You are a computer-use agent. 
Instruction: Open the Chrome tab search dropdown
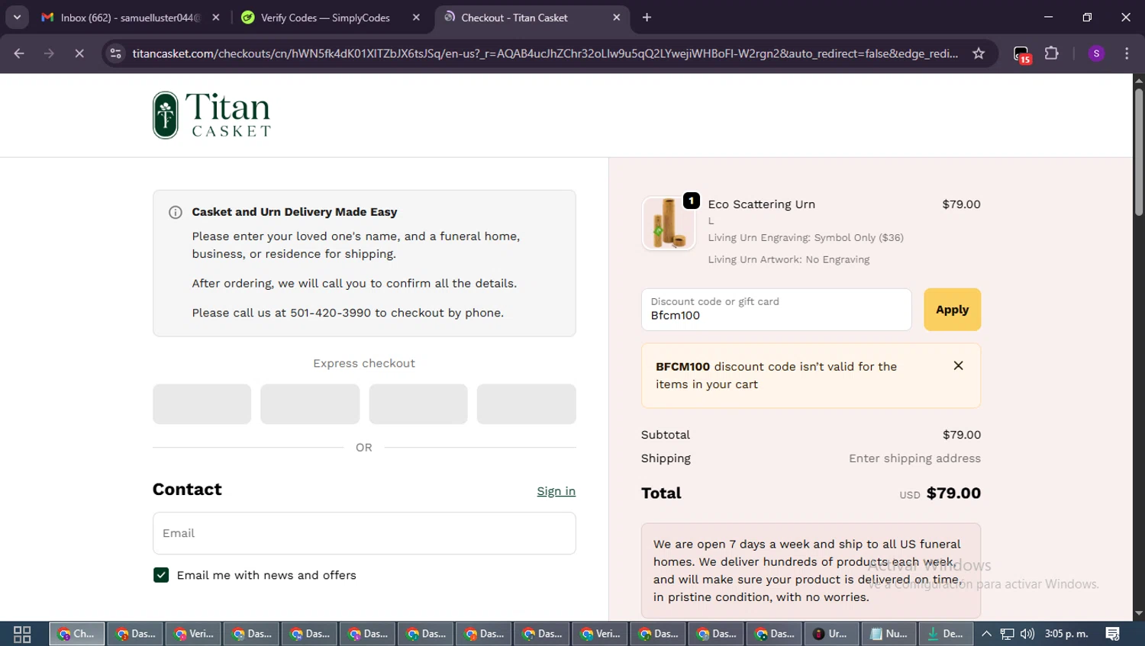click(17, 17)
